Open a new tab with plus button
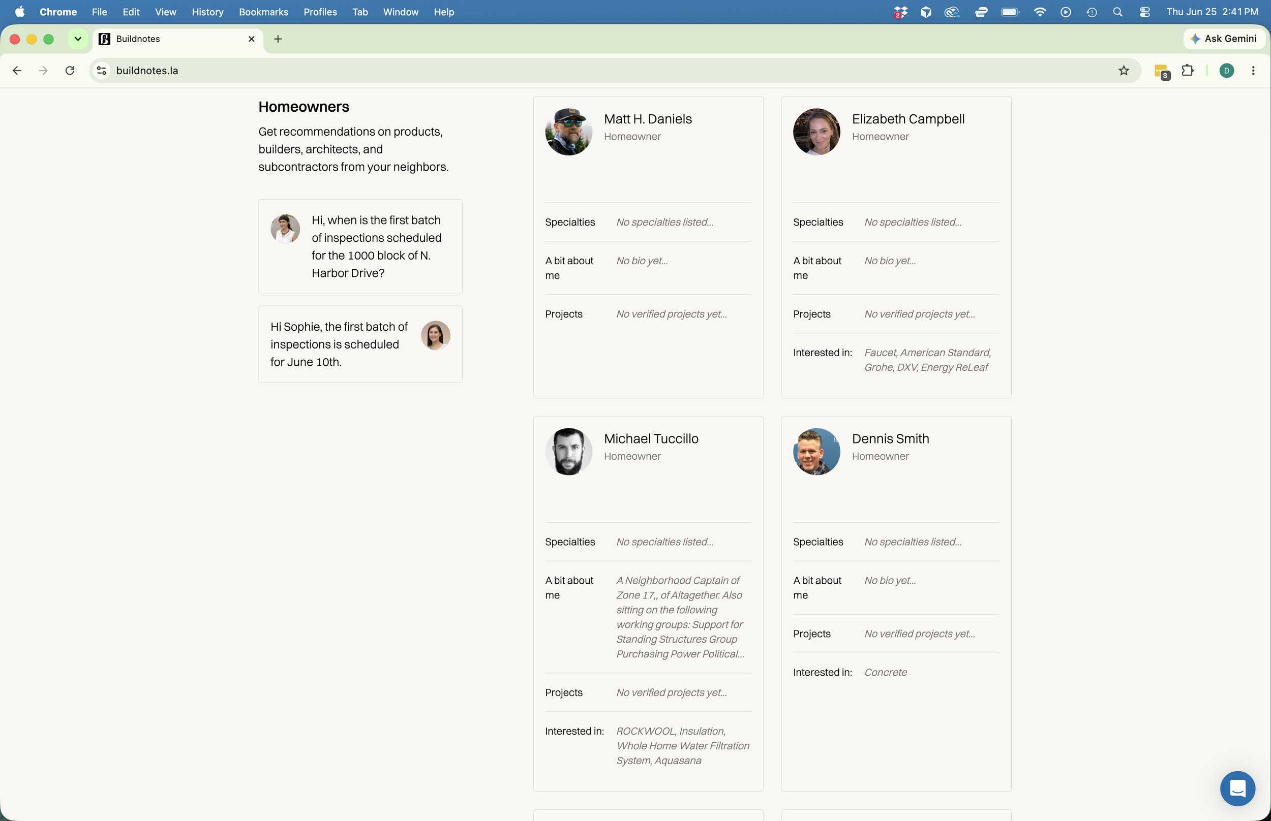Viewport: 1271px width, 821px height. tap(278, 39)
